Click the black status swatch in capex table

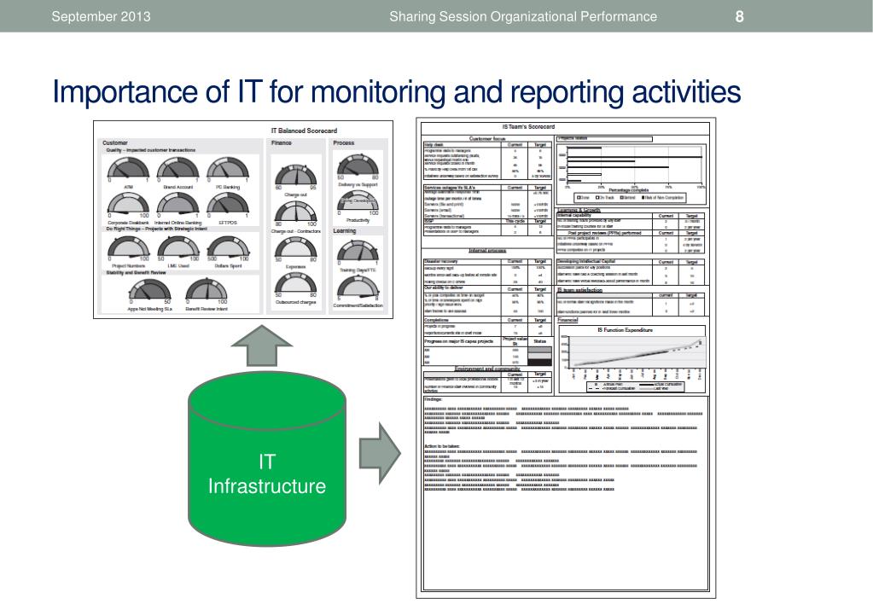[539, 363]
